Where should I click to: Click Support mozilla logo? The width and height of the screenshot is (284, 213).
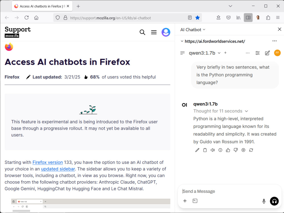[18, 32]
